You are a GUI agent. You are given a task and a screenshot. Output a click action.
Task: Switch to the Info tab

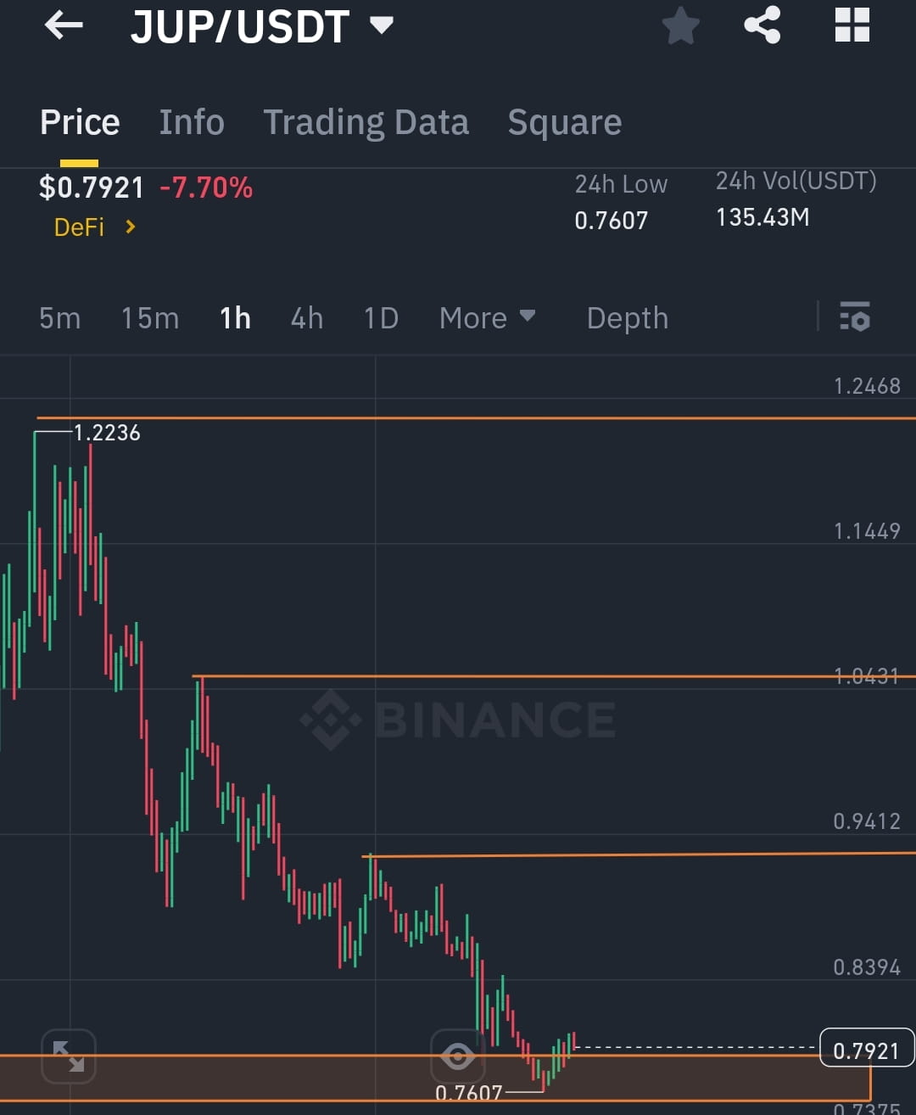point(192,122)
